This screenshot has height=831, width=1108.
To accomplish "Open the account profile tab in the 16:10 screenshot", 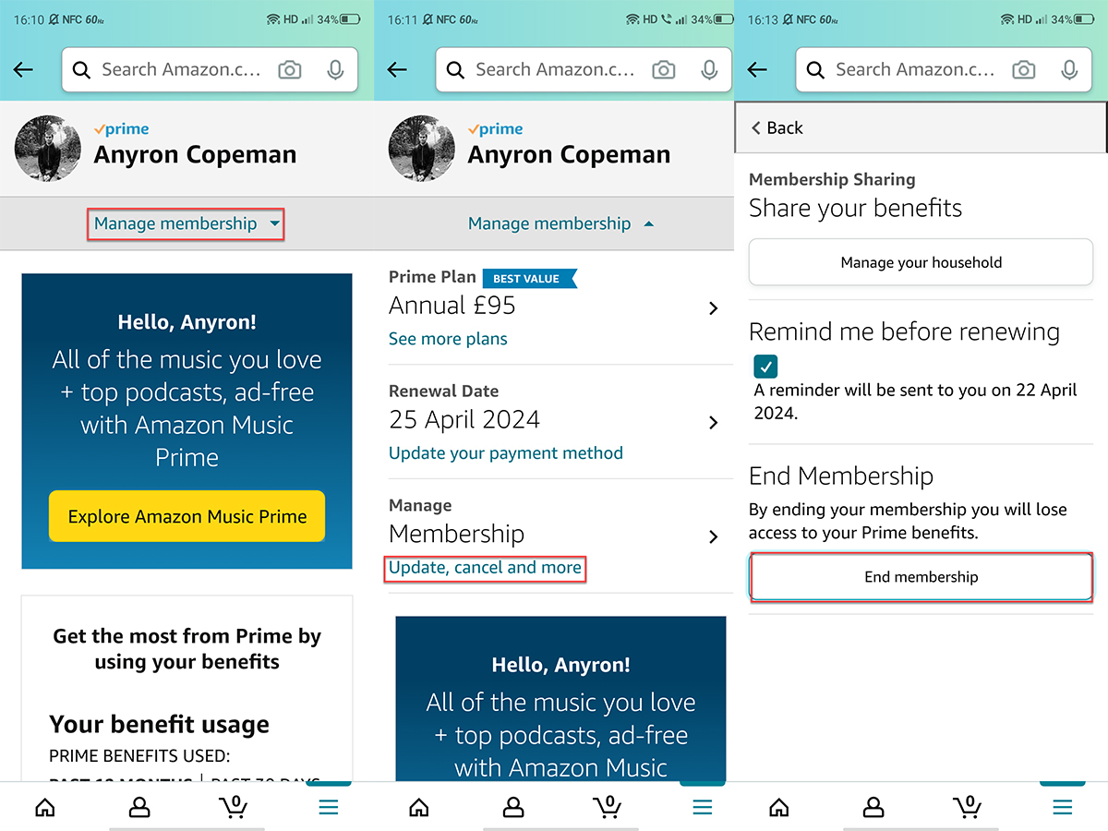I will 139,807.
